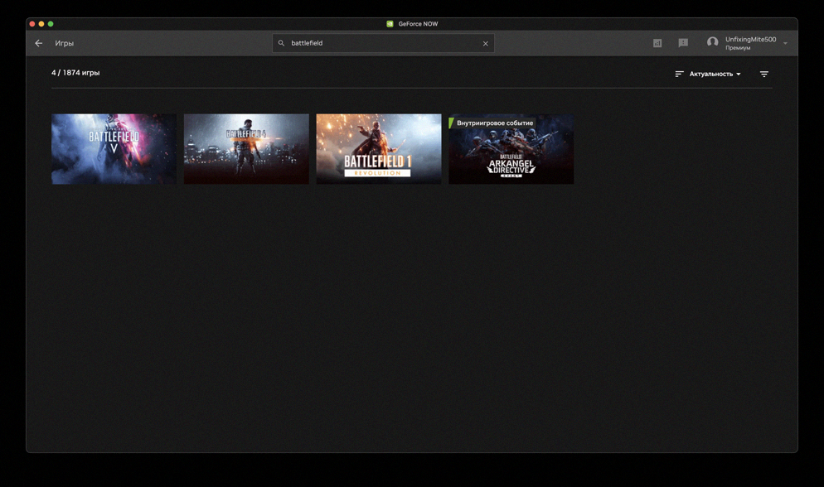The image size is (824, 487).
Task: Open Battlefield 4 game thumbnail
Action: (x=246, y=149)
